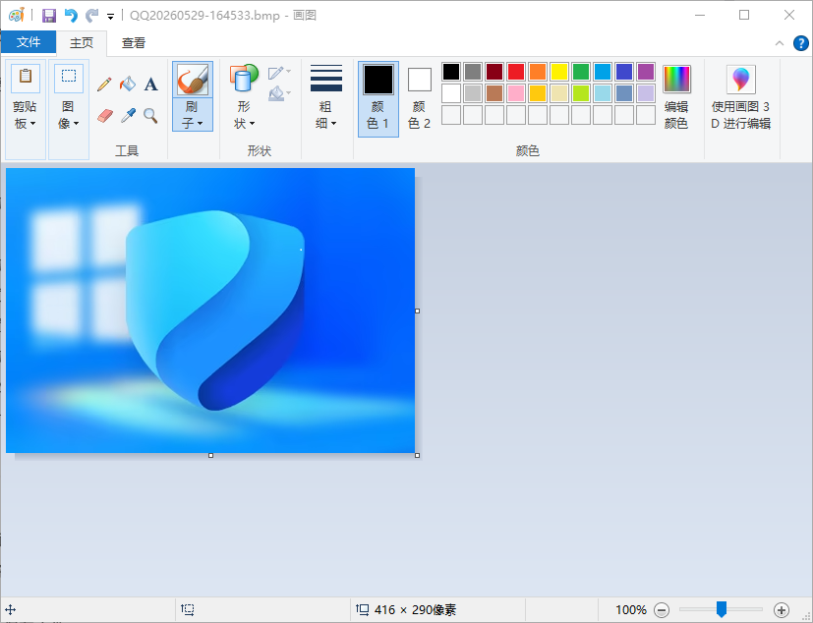
Task: Switch to the 查看 view tab
Action: pos(134,43)
